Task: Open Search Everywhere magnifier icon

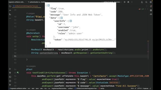Action: (146, 2)
